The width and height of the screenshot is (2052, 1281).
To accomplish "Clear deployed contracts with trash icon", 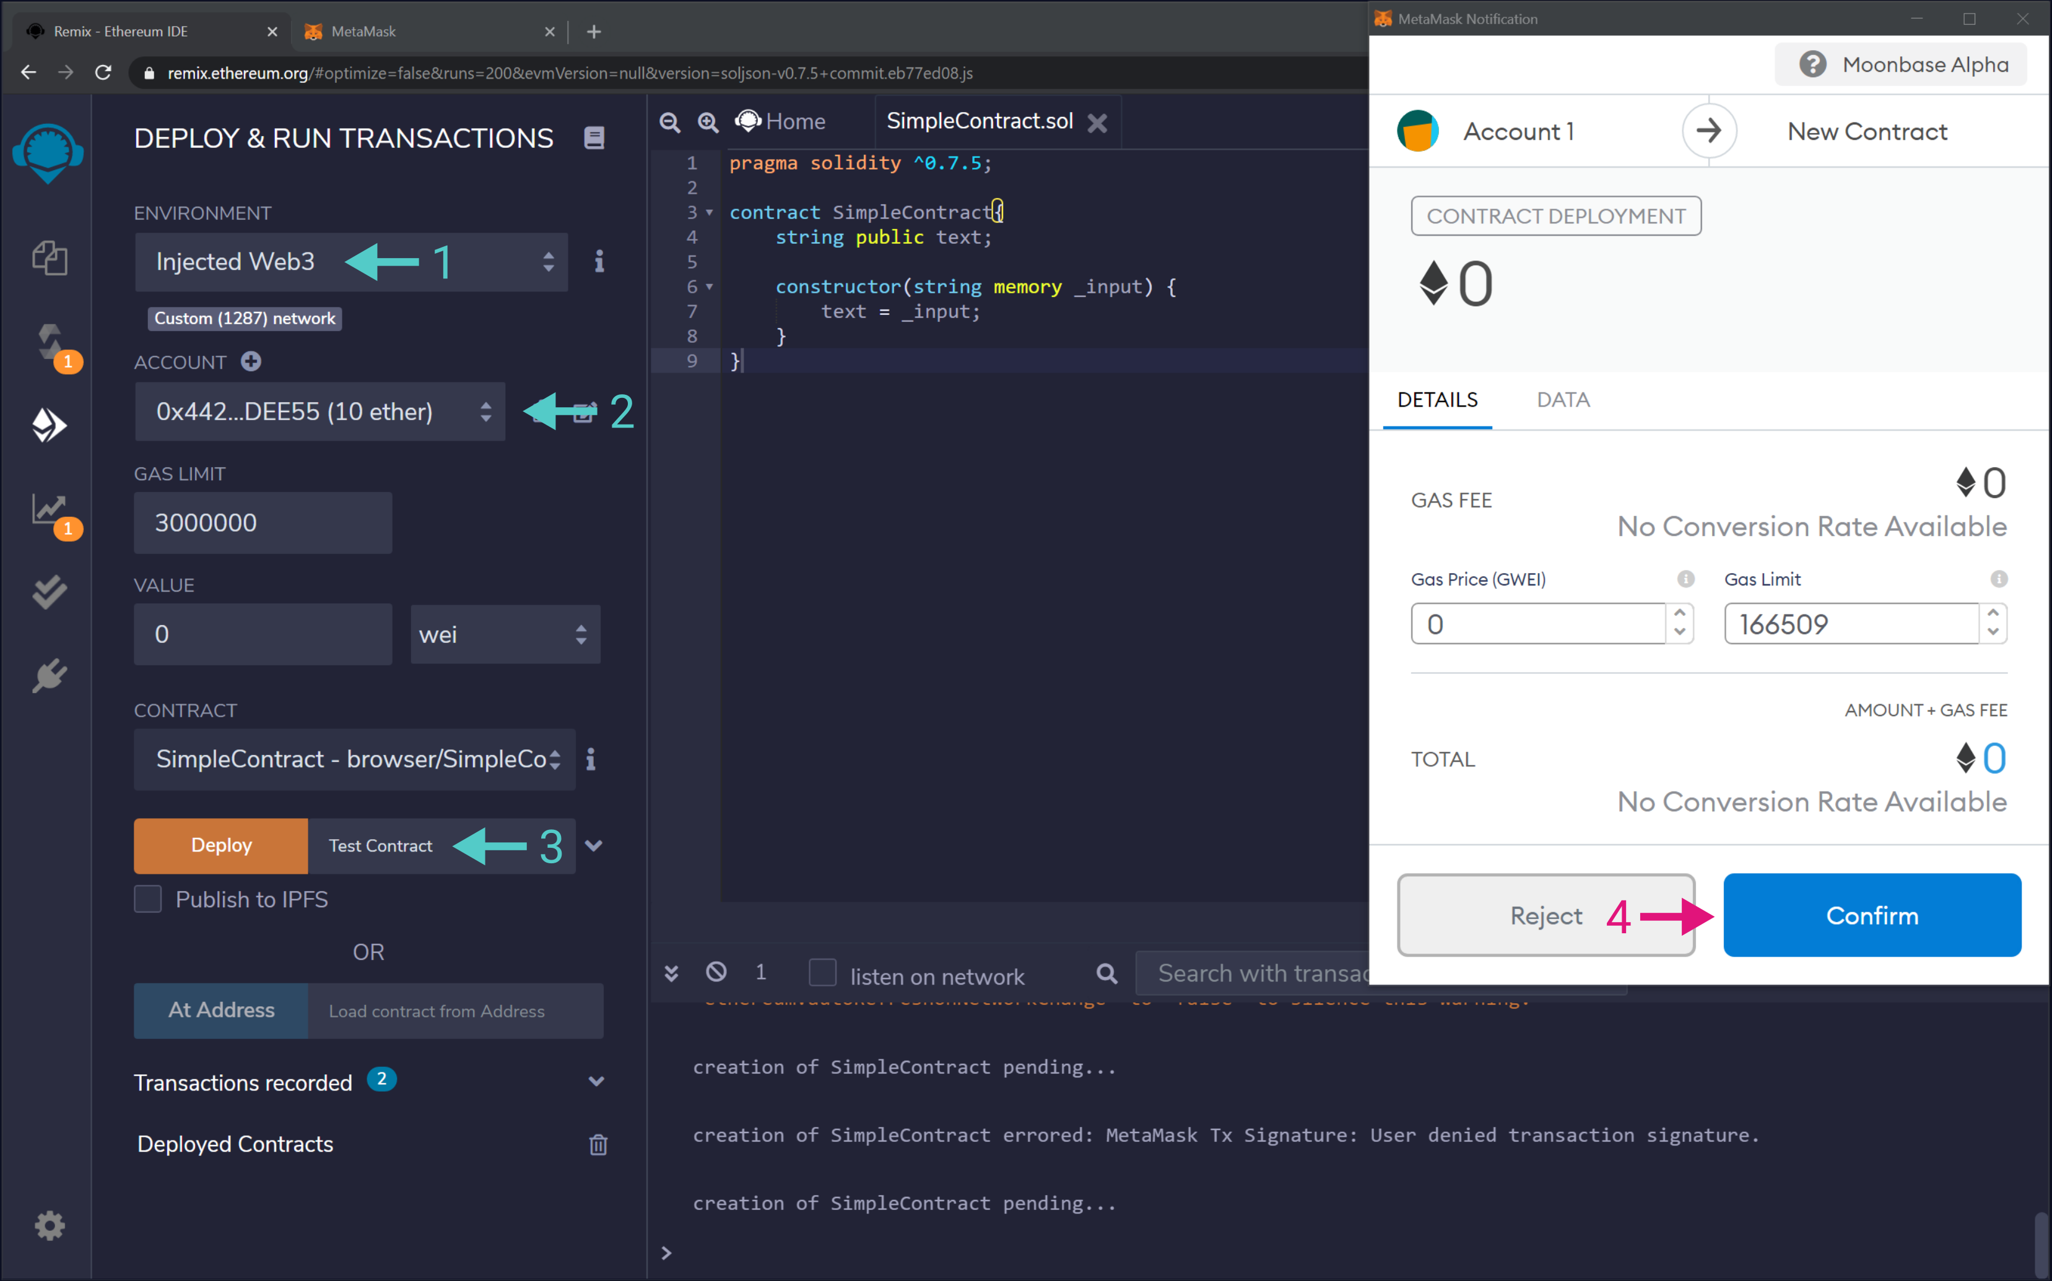I will pos(598,1145).
